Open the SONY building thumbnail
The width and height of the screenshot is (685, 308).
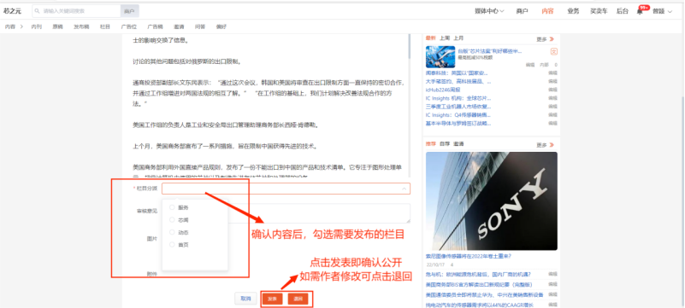[492, 200]
